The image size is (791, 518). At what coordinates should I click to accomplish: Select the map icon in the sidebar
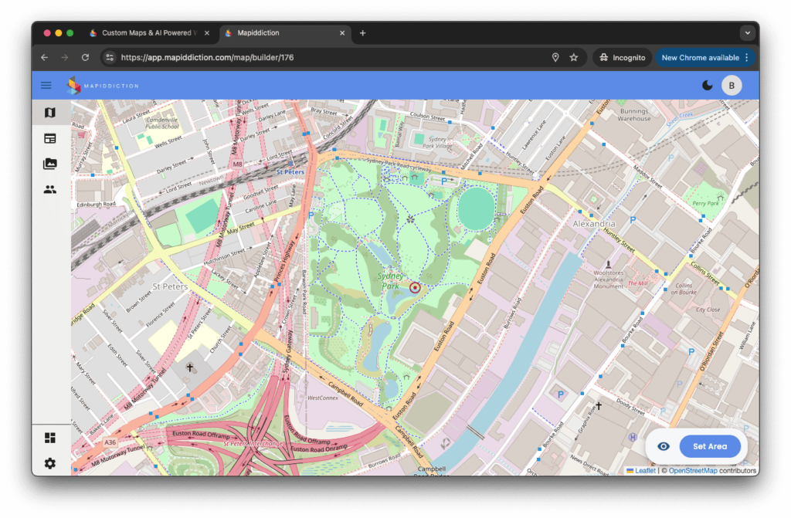click(50, 113)
